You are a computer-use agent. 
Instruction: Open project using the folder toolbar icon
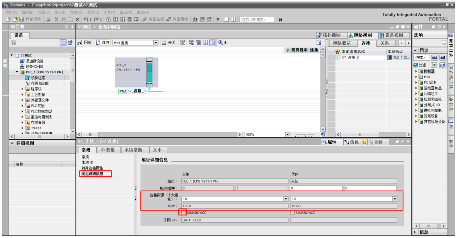15,19
